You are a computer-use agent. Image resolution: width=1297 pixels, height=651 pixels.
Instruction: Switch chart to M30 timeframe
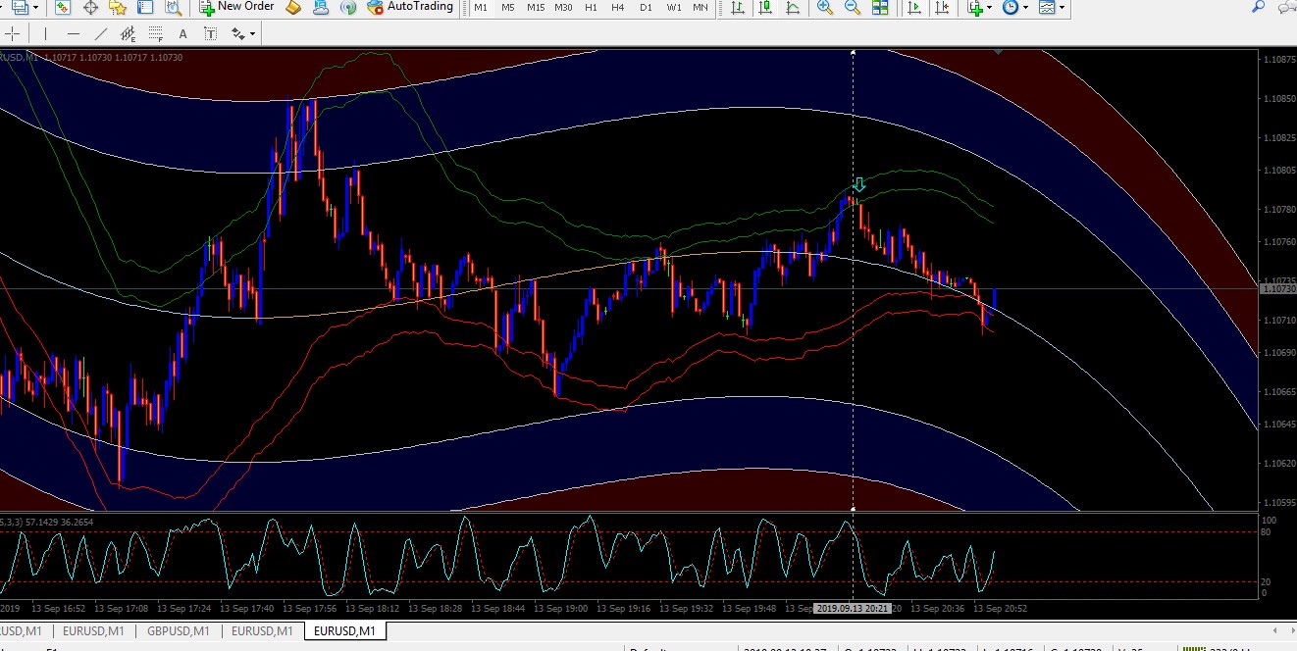563,8
